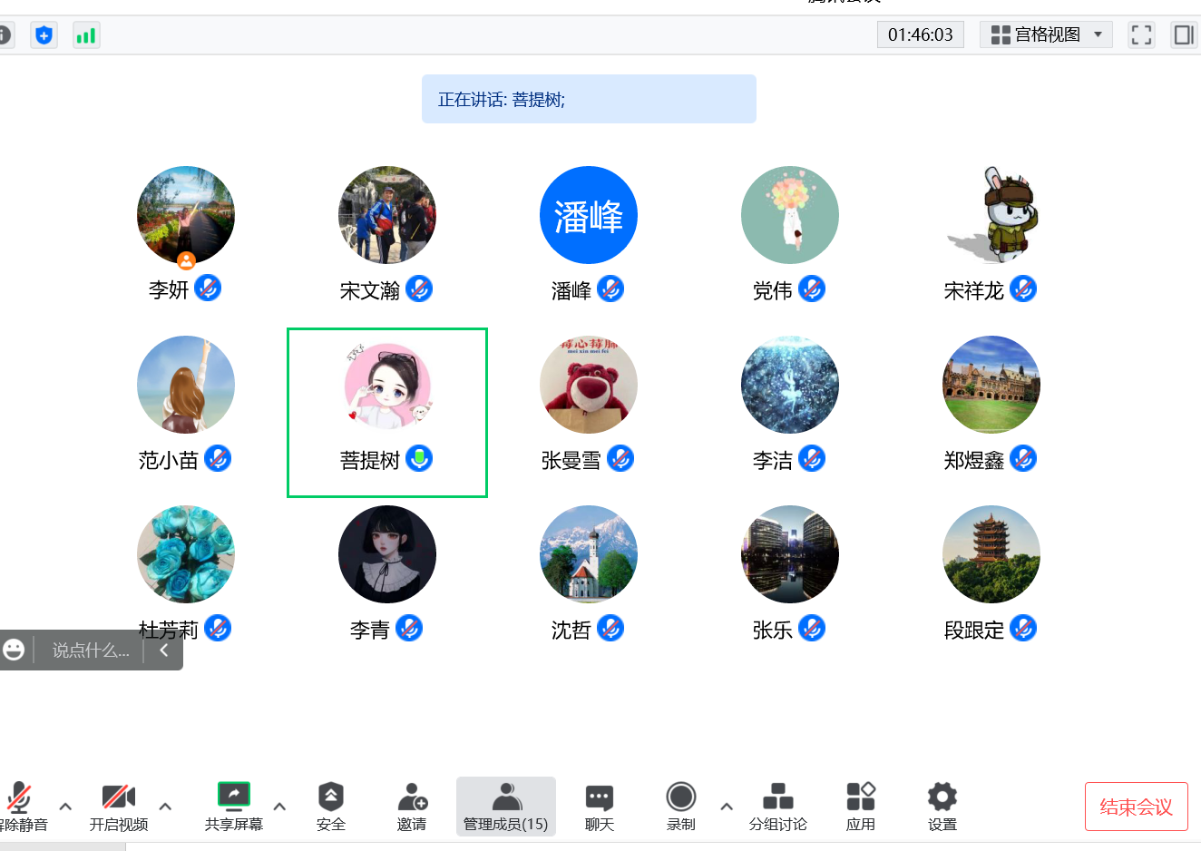1201x851 pixels.
Task: Expand the arrow next to 共享屏幕
Action: pos(279,806)
